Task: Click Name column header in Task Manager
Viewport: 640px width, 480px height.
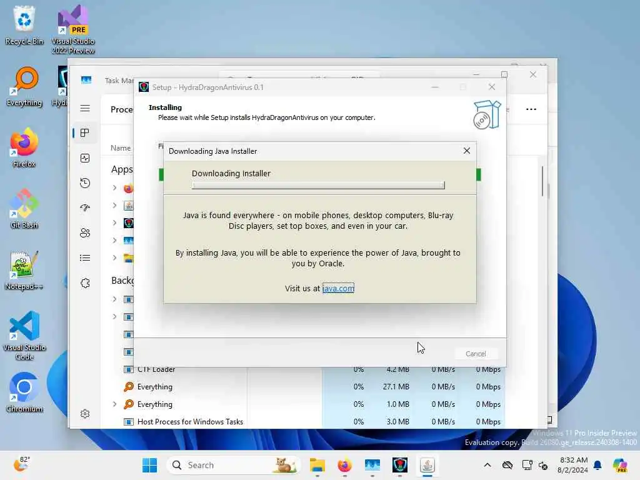Action: [x=121, y=147]
